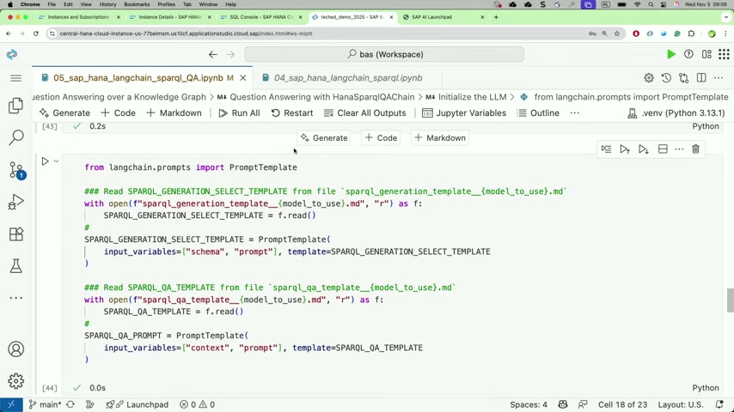The height and width of the screenshot is (412, 734).
Task: Click Clear All Outputs
Action: 364,113
